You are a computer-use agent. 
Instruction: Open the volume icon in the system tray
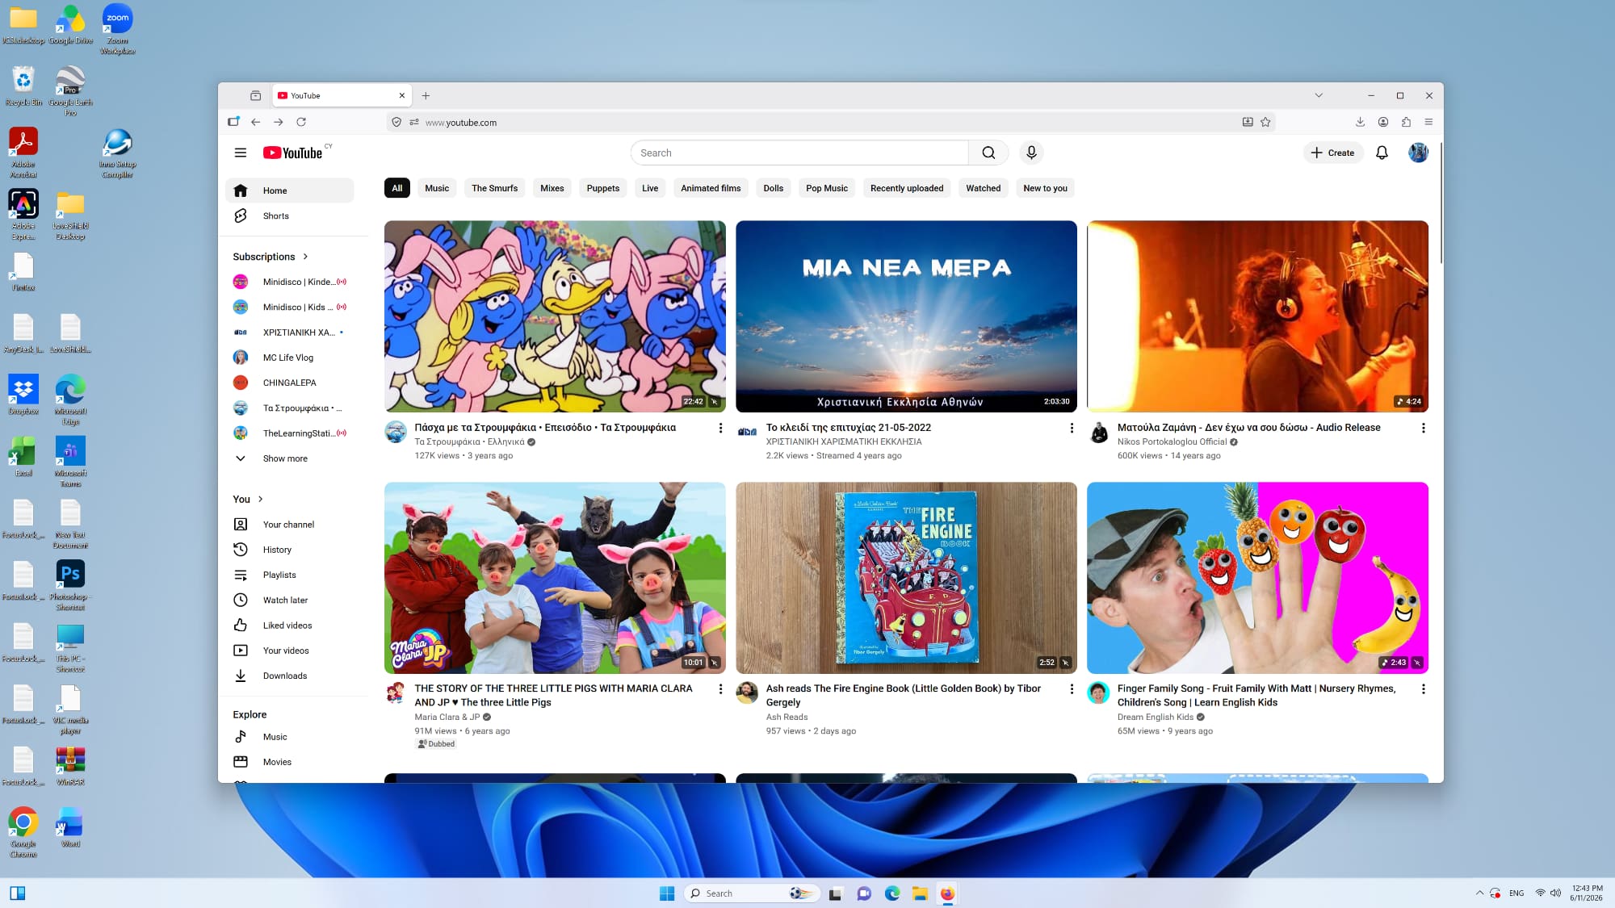click(1555, 893)
